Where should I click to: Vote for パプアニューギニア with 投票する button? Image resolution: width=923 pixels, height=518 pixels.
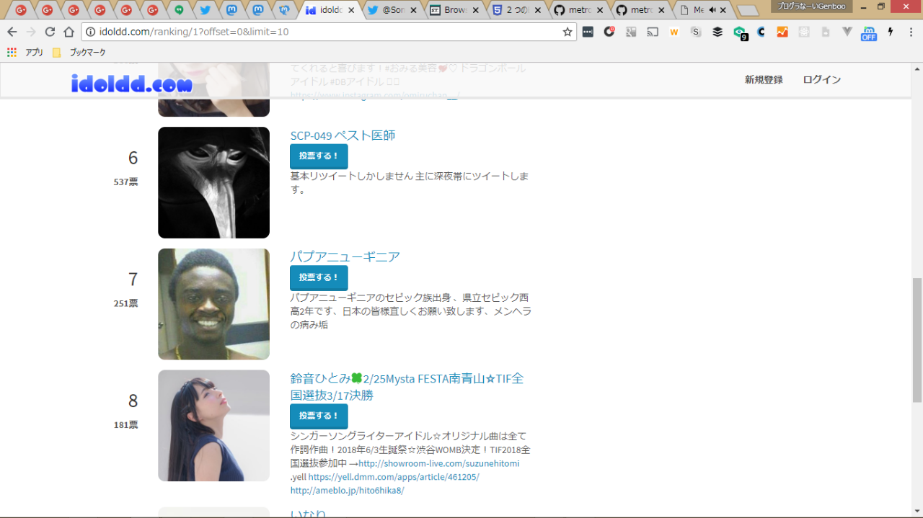tap(319, 277)
